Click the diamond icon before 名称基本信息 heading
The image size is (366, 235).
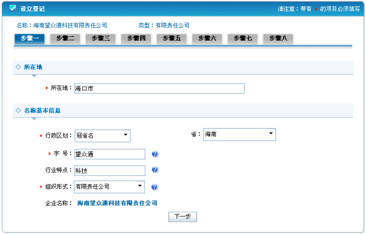[18, 110]
